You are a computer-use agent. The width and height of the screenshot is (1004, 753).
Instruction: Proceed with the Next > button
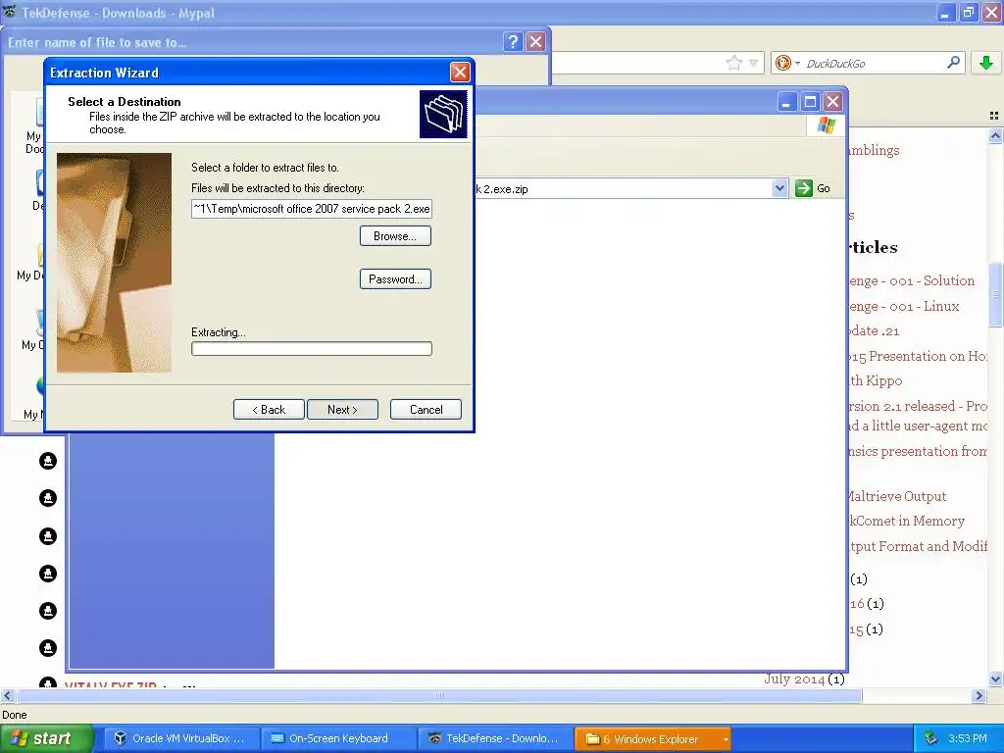pos(342,410)
